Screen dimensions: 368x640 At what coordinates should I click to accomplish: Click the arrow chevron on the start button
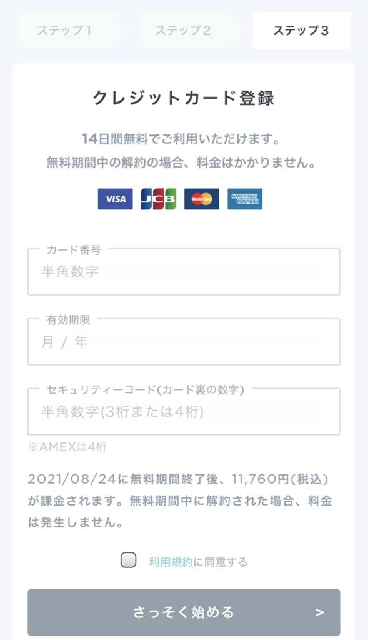point(320,612)
